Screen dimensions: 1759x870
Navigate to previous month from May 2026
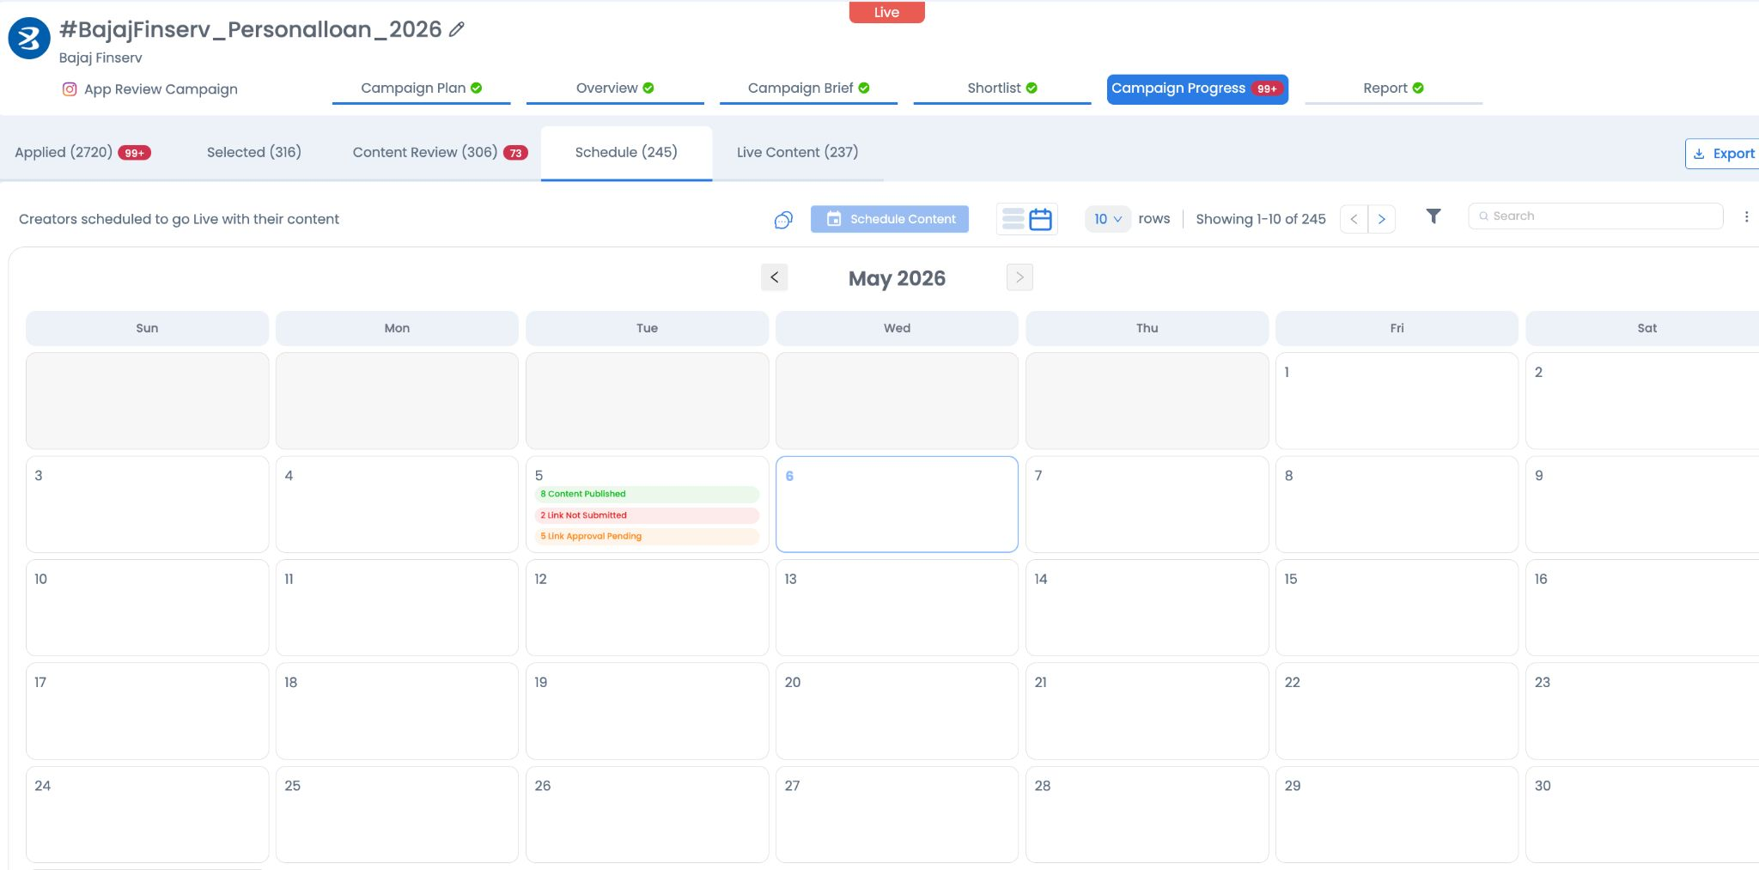(x=774, y=277)
